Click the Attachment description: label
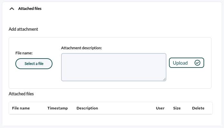 (x=81, y=48)
